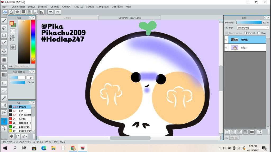Click the foreground color swatch
Screen dimensions: 271x152
(x=12, y=23)
